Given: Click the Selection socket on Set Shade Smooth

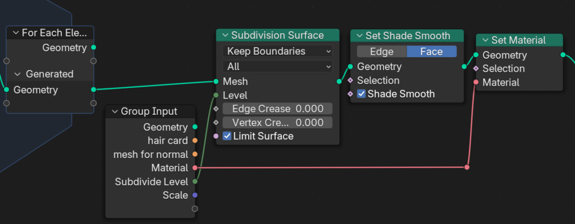Looking at the screenshot, I should pos(350,80).
